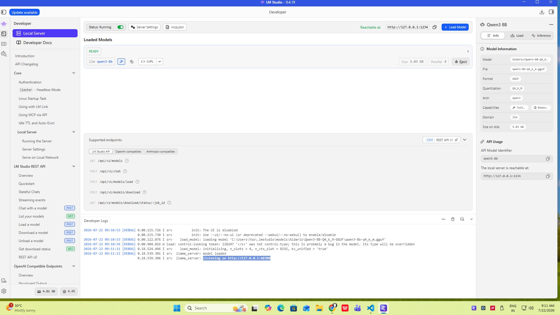The width and height of the screenshot is (560, 315).
Task: Open the My Models icon in left rail
Action: click(4, 44)
